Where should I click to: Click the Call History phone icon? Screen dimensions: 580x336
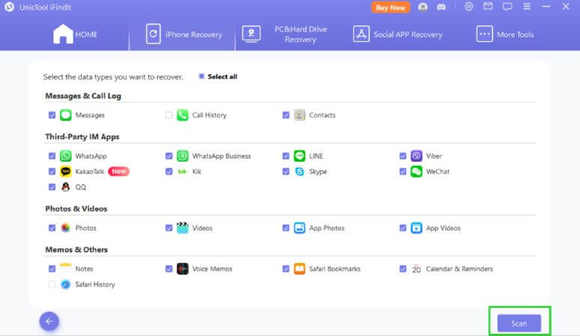click(x=182, y=115)
